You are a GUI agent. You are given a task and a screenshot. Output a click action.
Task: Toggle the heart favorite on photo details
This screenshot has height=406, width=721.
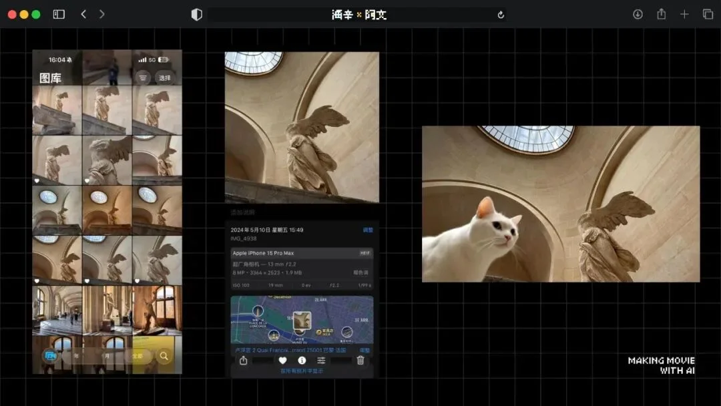(282, 361)
